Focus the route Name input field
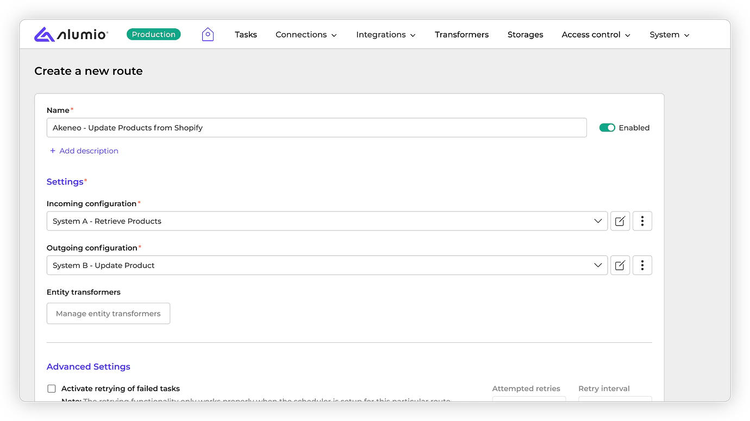This screenshot has width=750, height=421. click(x=317, y=127)
